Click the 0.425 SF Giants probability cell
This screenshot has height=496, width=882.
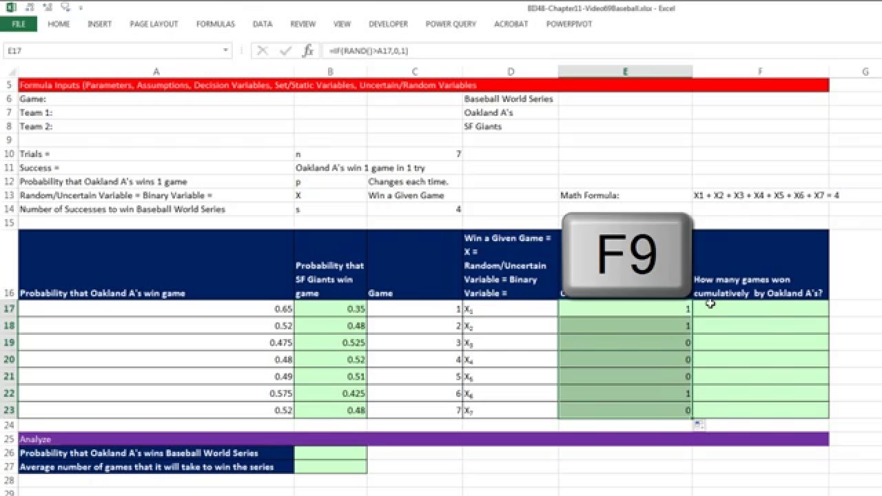[331, 393]
